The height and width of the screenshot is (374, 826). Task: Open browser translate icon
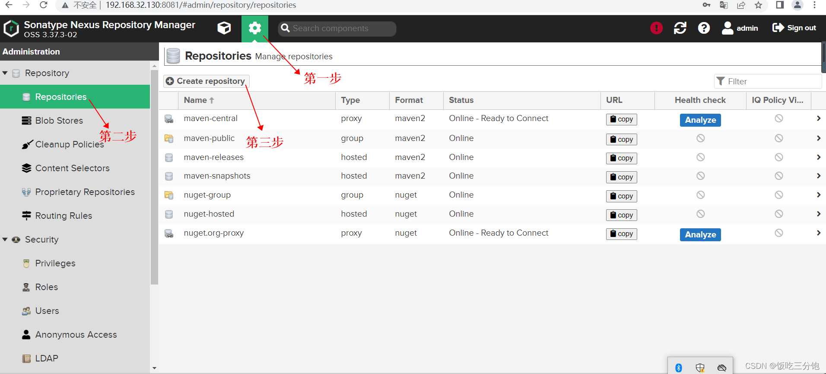[724, 5]
